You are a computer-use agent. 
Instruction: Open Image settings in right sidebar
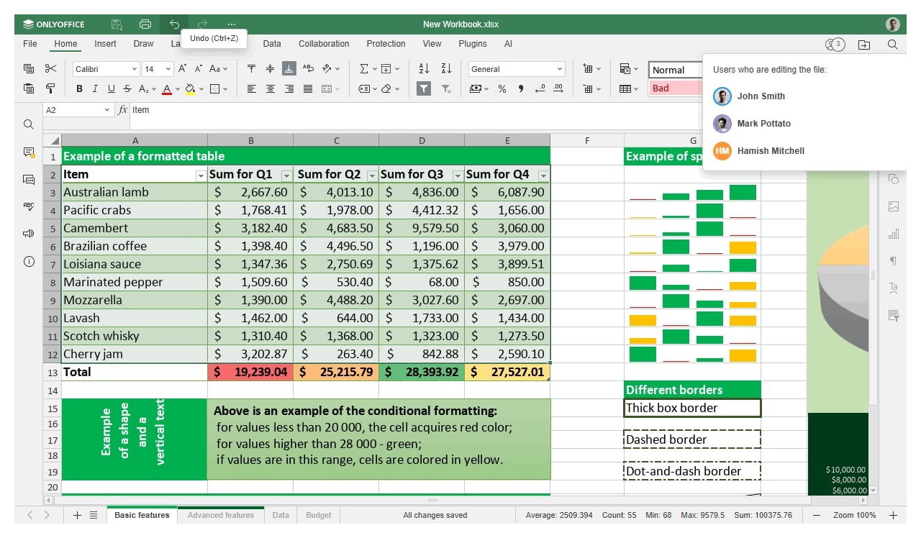click(894, 206)
